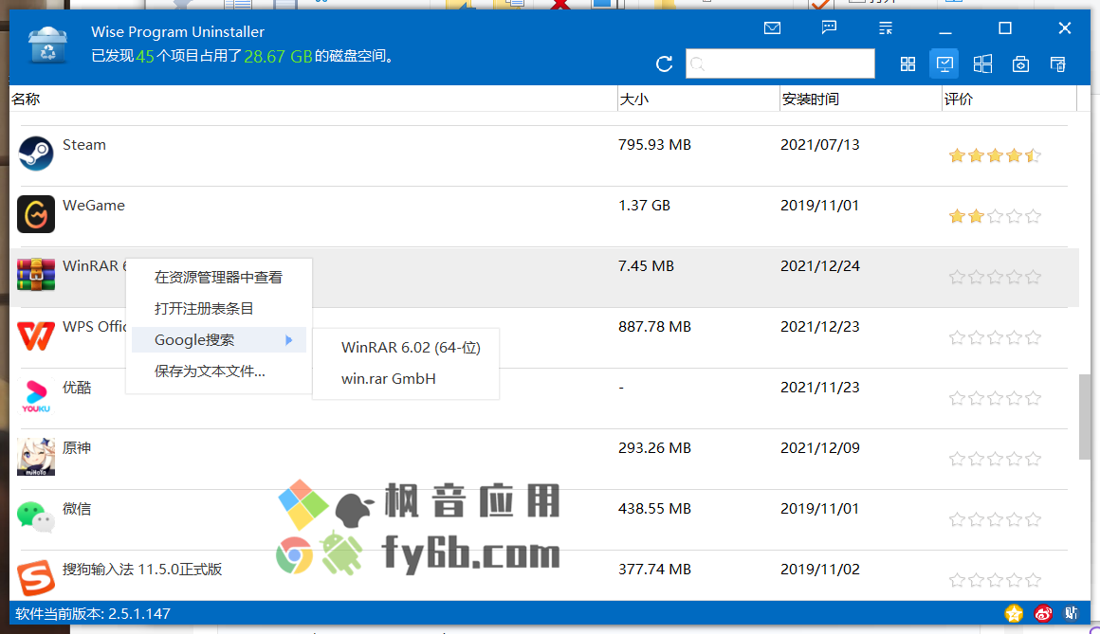Viewport: 1100px width, 634px height.
Task: Click the red Weibo icon in status bar
Action: click(x=1043, y=614)
